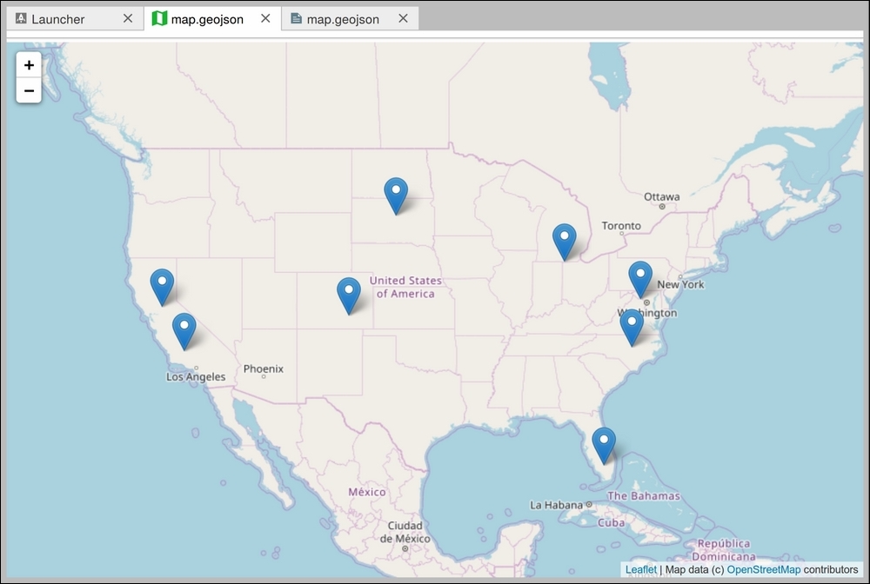Close the map.geojson text editor tab
Viewport: 870px width, 584px height.
(x=403, y=19)
